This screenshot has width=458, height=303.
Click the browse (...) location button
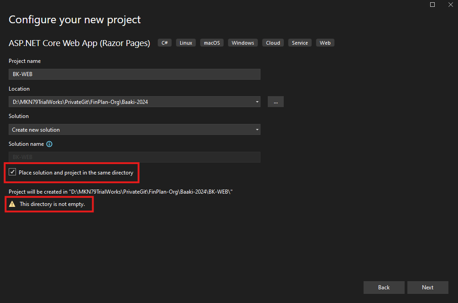coord(276,102)
